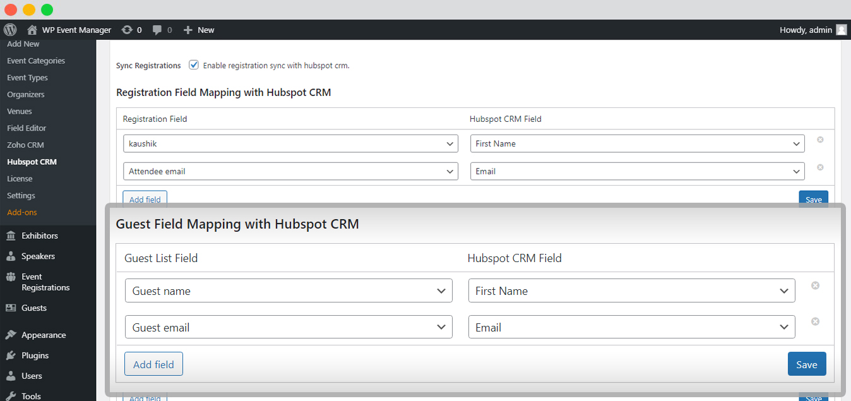This screenshot has height=401, width=851.
Task: Click the Guests sidebar icon
Action: coord(11,308)
